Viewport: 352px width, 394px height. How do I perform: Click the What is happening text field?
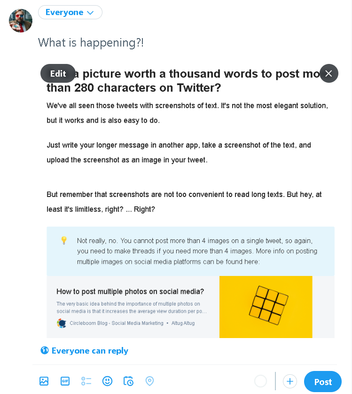tap(91, 43)
